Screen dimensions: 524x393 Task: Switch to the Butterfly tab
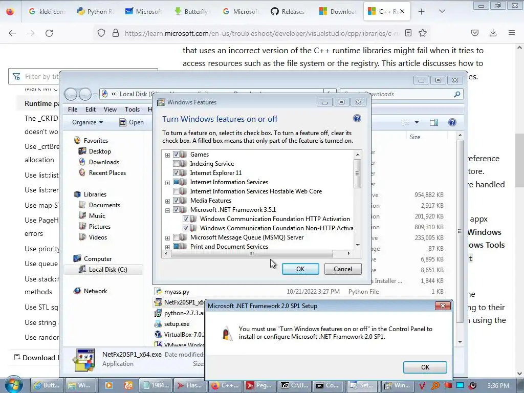[x=191, y=11]
